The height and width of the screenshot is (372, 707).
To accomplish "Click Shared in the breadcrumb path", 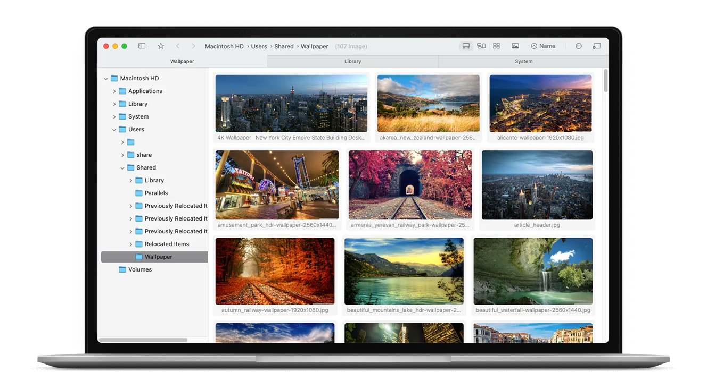I will tap(284, 46).
